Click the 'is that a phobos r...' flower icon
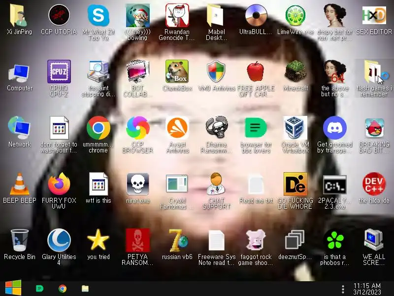Viewport: 394px width, 296px height. pyautogui.click(x=335, y=240)
